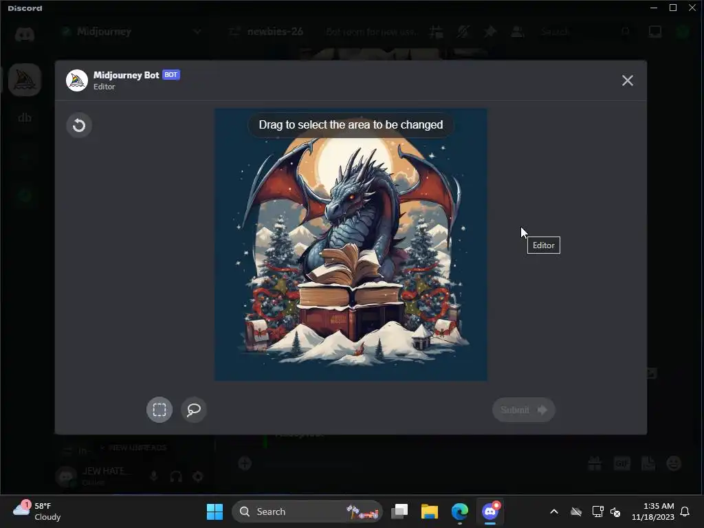Viewport: 704px width, 528px height.
Task: Click the undo arrow in the editor
Action: [79, 125]
